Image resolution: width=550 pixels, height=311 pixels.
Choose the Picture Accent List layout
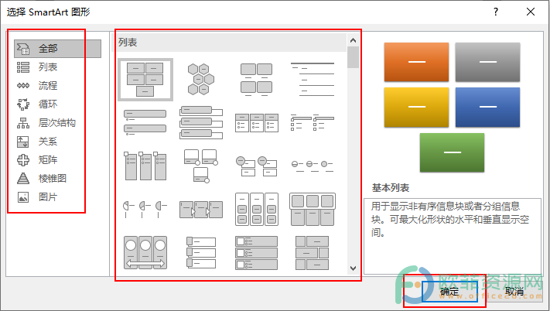145,166
